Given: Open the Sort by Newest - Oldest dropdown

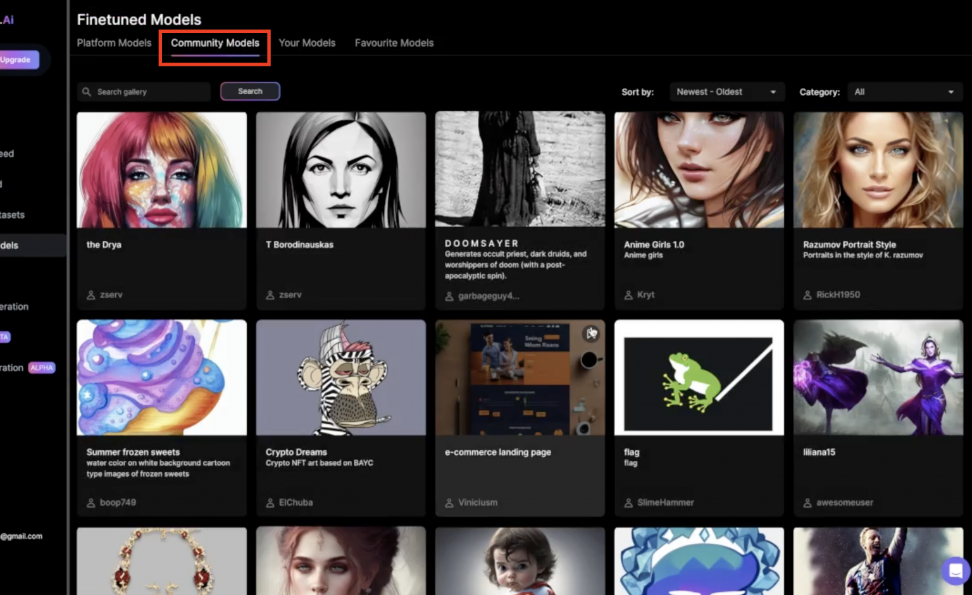Looking at the screenshot, I should pos(726,92).
